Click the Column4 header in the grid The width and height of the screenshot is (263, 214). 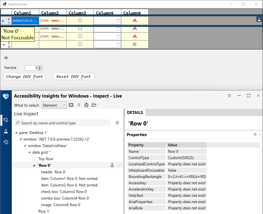tap(107, 12)
